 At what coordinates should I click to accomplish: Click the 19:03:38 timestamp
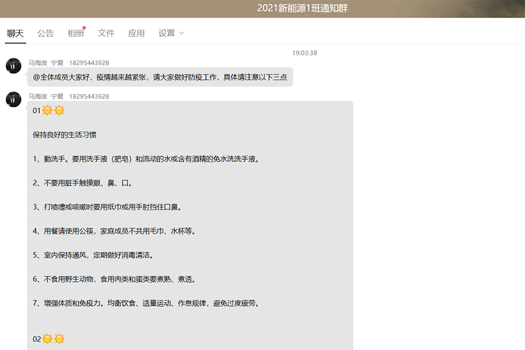click(304, 53)
